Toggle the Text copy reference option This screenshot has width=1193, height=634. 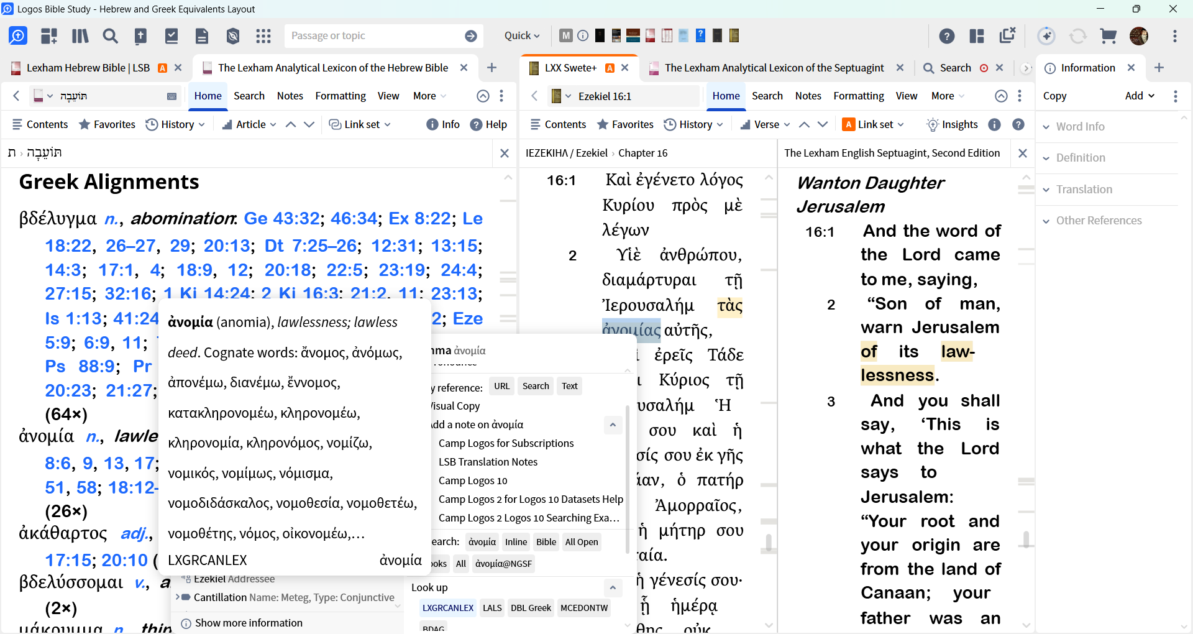pyautogui.click(x=570, y=386)
